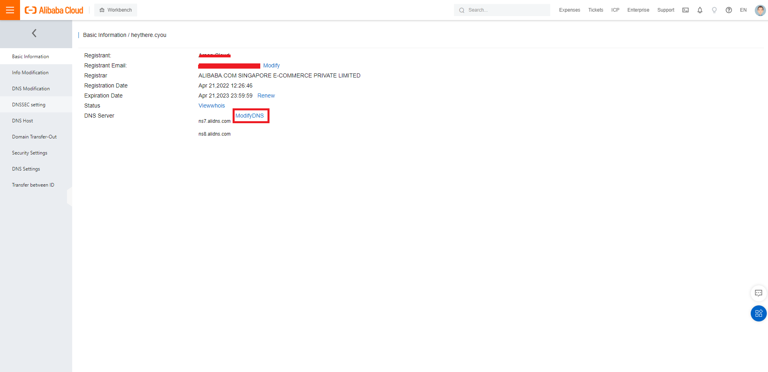Open the Workbench home button

tap(116, 10)
